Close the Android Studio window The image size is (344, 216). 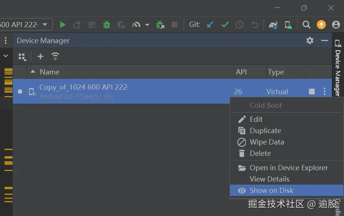click(x=331, y=8)
